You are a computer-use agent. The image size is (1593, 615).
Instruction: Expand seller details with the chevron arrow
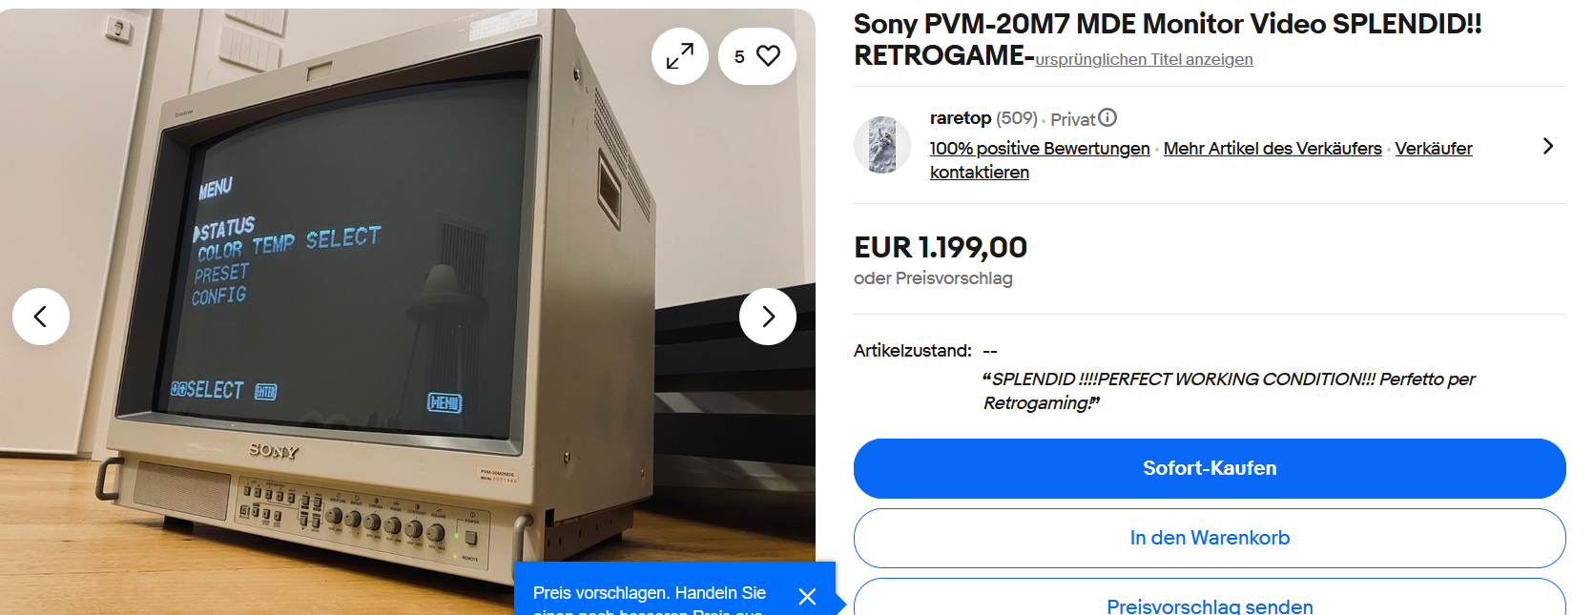[x=1548, y=146]
